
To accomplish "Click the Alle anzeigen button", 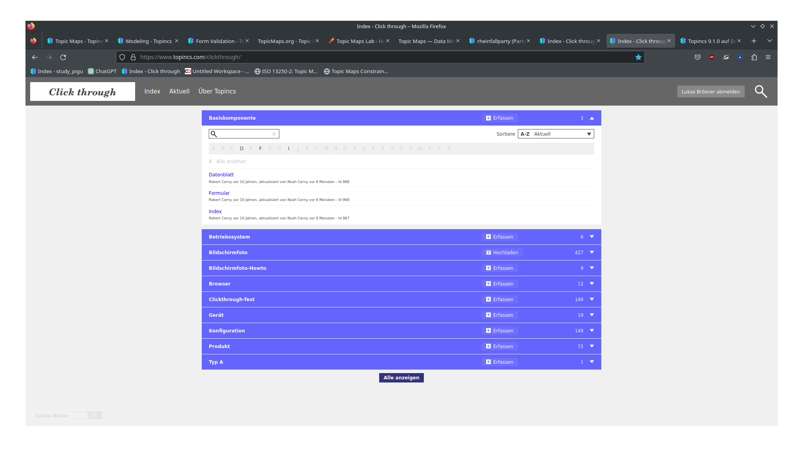I will tap(401, 378).
